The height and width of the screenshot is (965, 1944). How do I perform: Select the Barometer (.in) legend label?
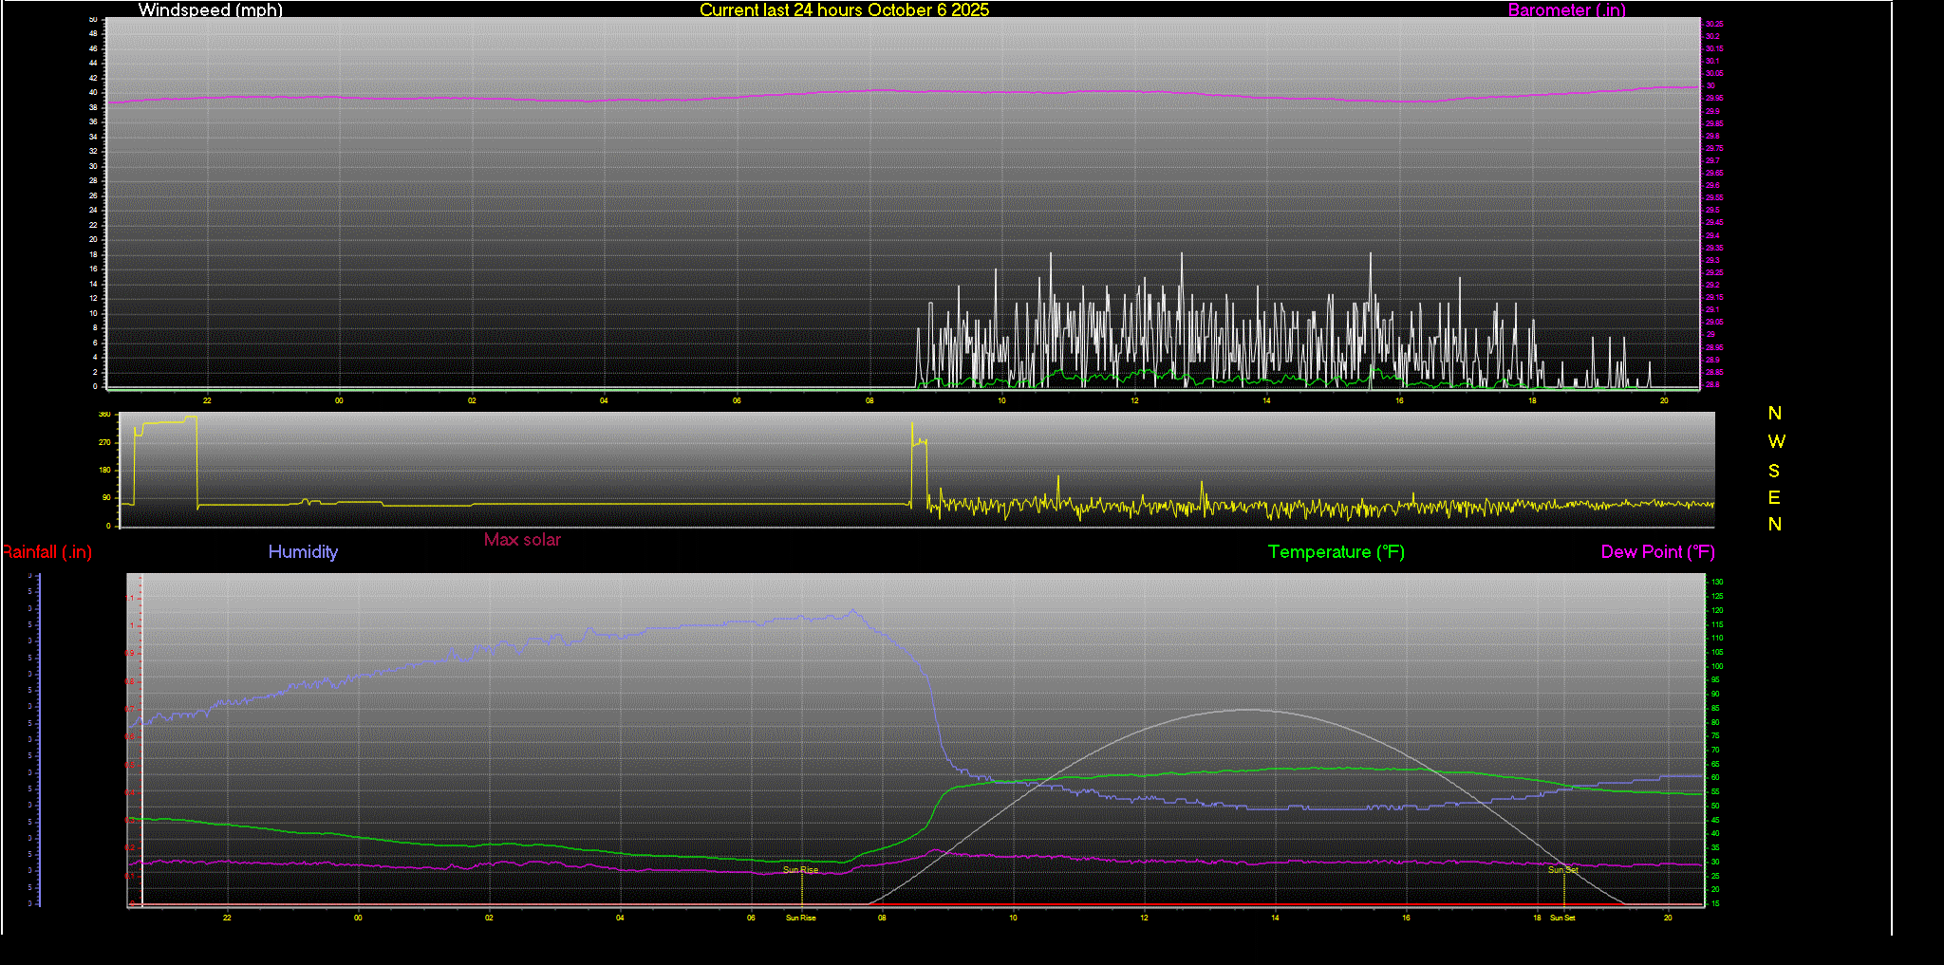1566,9
